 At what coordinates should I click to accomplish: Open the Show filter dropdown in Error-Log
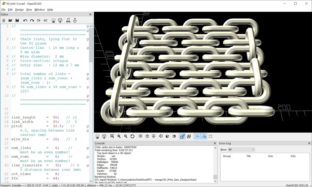[x=241, y=150]
